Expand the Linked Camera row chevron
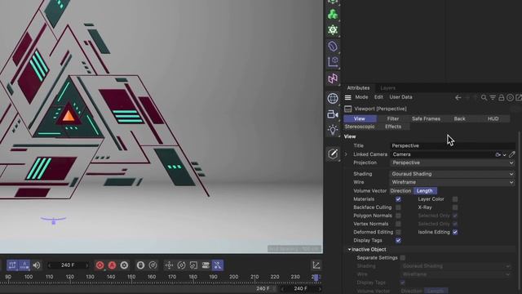The width and height of the screenshot is (522, 294). [x=346, y=154]
